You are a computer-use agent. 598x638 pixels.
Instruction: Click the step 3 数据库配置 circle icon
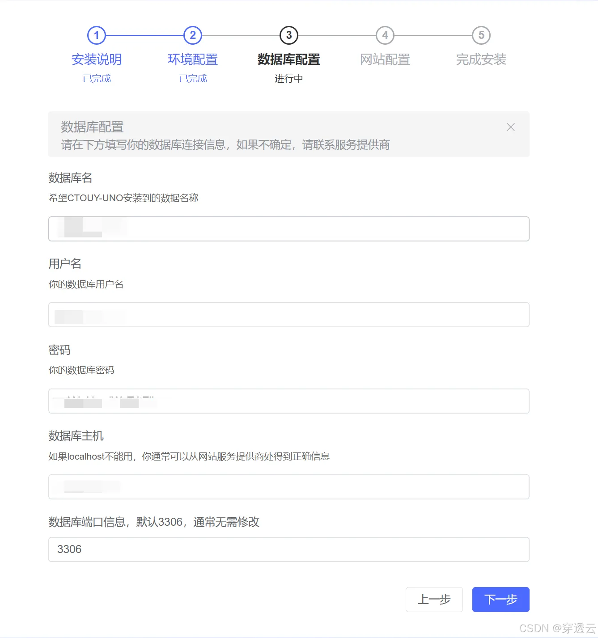288,35
